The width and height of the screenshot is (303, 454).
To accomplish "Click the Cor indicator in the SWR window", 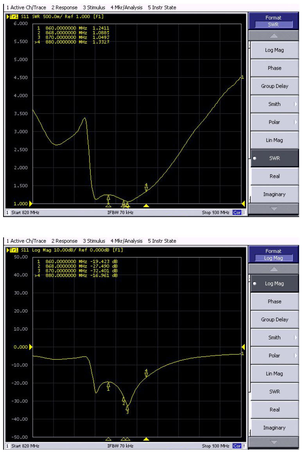I will click(237, 213).
